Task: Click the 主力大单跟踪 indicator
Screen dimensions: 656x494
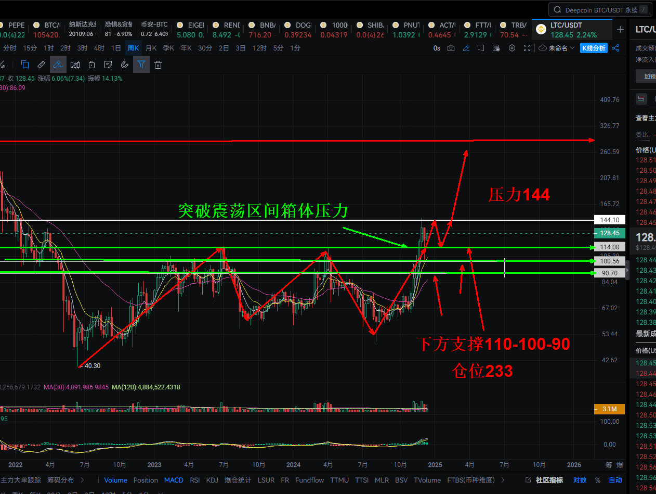Action: (x=21, y=480)
